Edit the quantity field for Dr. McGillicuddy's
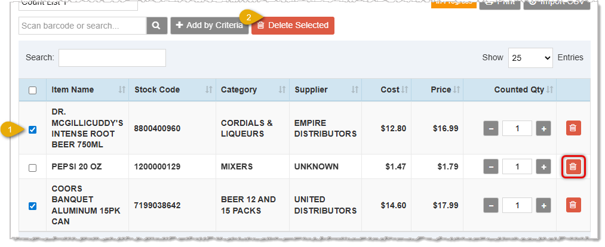The height and width of the screenshot is (247, 605). (x=517, y=128)
